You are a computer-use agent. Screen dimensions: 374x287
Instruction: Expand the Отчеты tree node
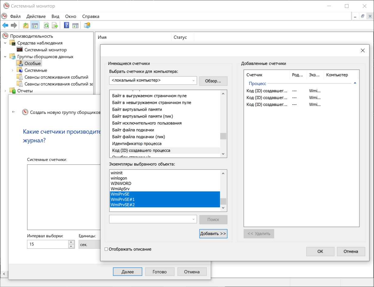coord(5,91)
